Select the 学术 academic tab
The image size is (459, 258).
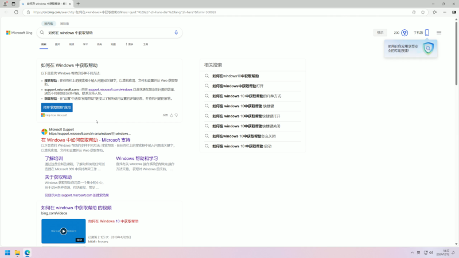[x=85, y=45]
